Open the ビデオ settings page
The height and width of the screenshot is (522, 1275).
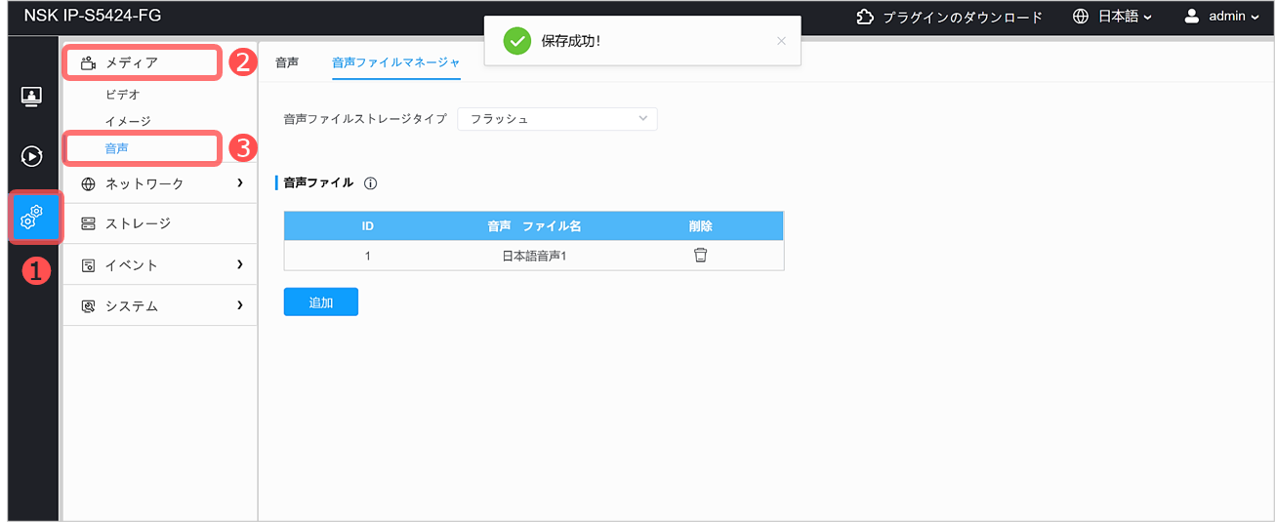click(x=122, y=95)
